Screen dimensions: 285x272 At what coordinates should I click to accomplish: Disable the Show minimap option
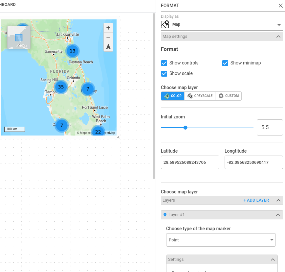[225, 63]
